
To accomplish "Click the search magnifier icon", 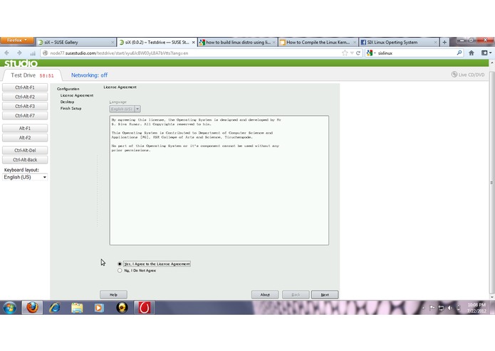I will pyautogui.click(x=459, y=53).
